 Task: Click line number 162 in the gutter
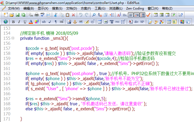coord(7,73)
